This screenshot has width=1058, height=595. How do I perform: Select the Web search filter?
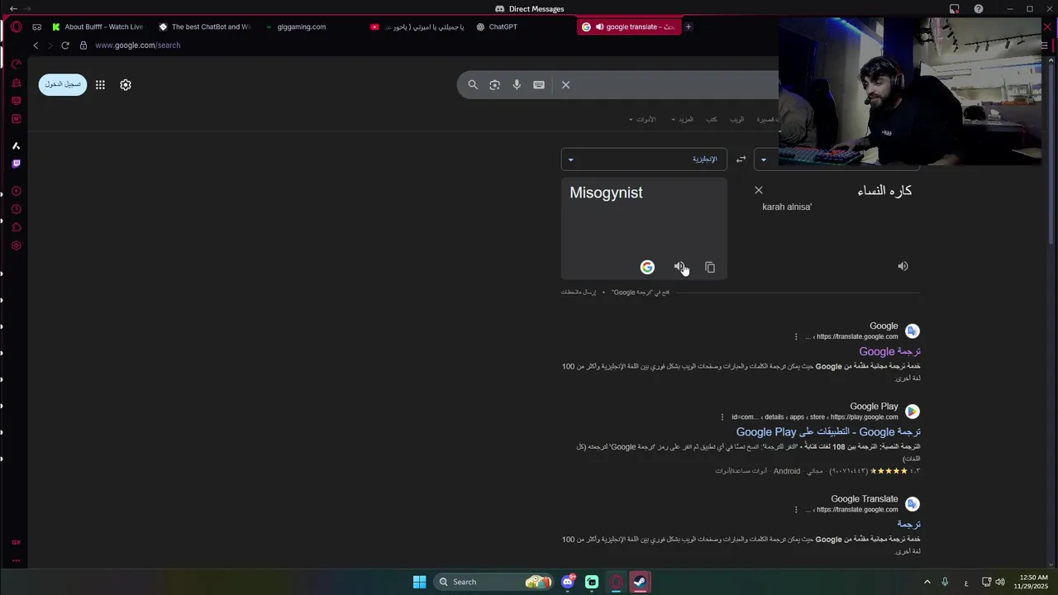pos(736,119)
